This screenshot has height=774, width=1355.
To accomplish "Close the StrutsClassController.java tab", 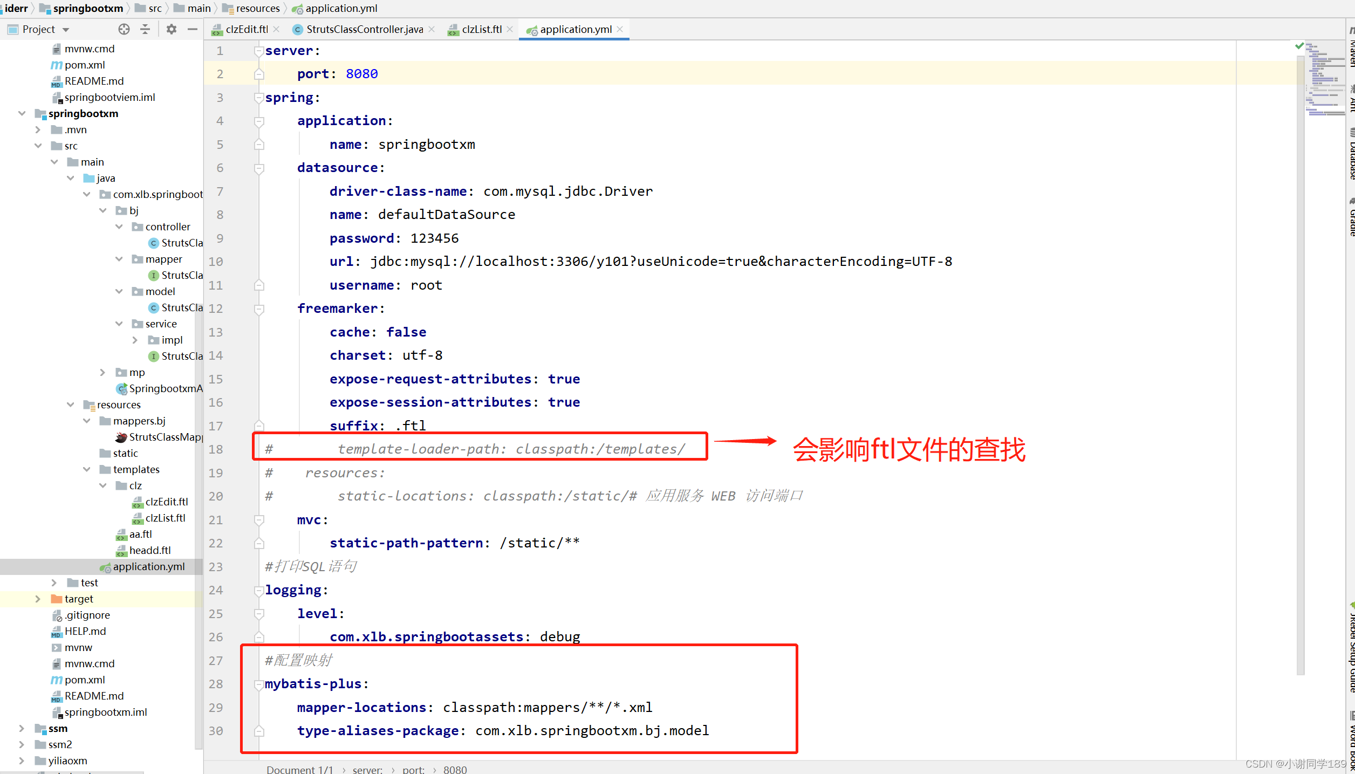I will [432, 29].
